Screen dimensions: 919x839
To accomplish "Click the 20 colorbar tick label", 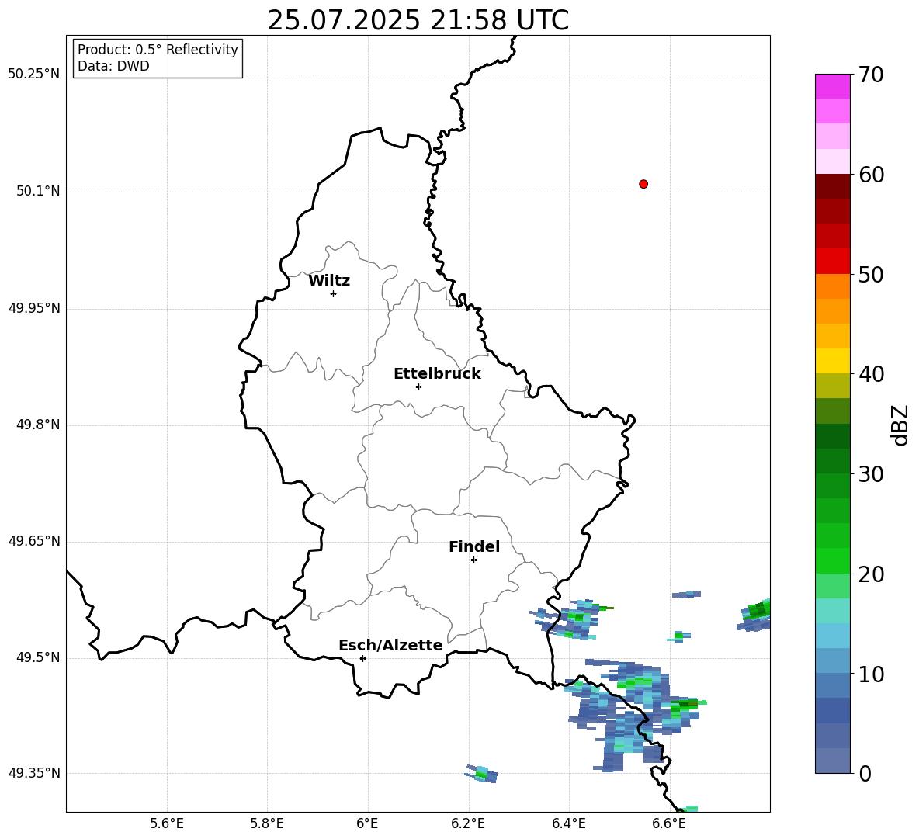I will [871, 574].
